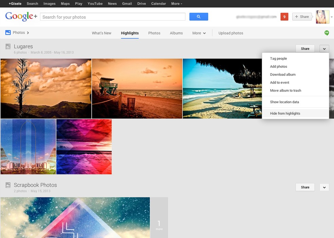Click the Scrapbook Photos album icon
Image resolution: width=334 pixels, height=238 pixels.
8,185
